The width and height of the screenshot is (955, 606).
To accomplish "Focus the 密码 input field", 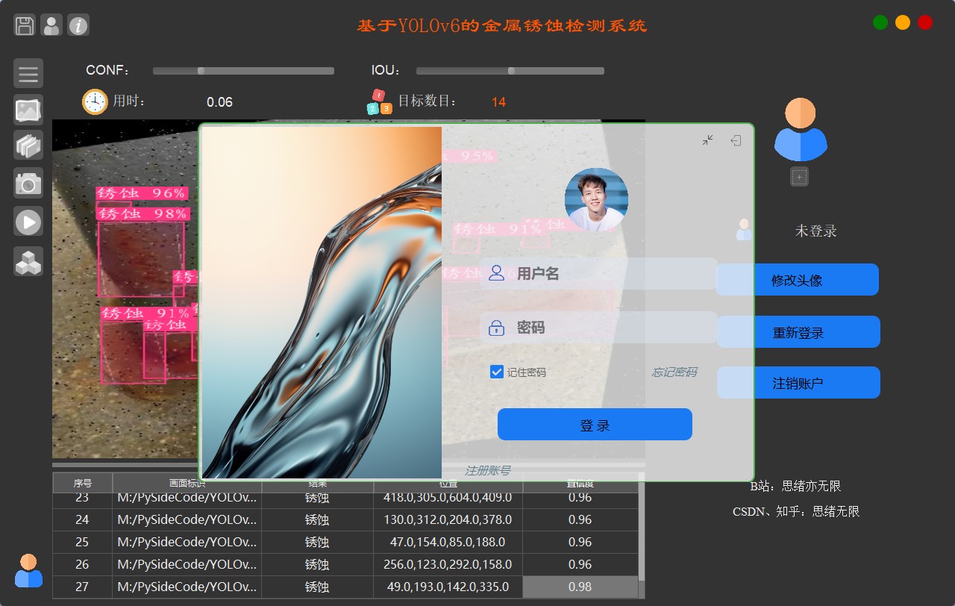I will (x=599, y=328).
